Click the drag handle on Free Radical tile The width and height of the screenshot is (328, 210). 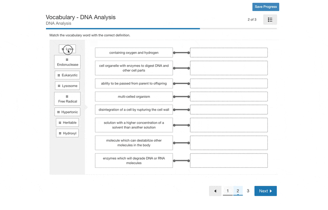(67, 97)
